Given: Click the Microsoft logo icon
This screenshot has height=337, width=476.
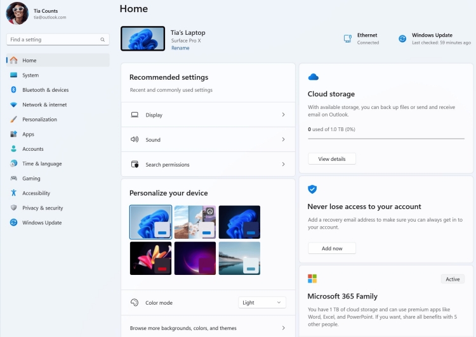Looking at the screenshot, I should pyautogui.click(x=312, y=279).
